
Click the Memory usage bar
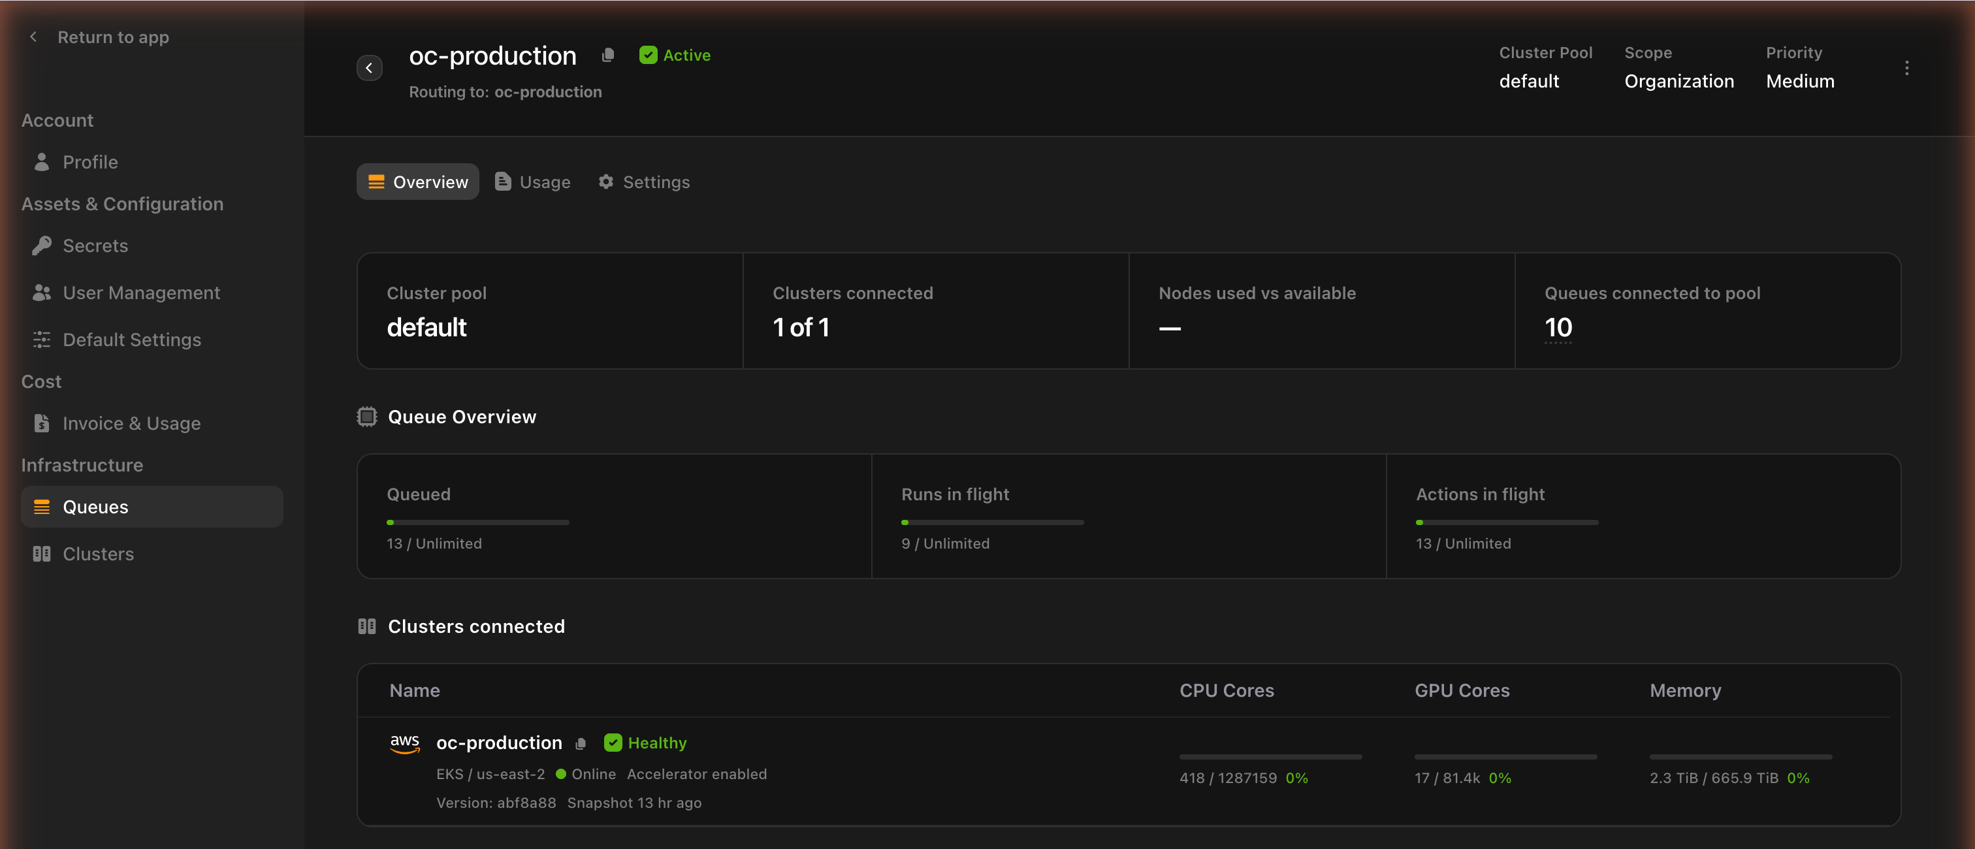pyautogui.click(x=1741, y=756)
